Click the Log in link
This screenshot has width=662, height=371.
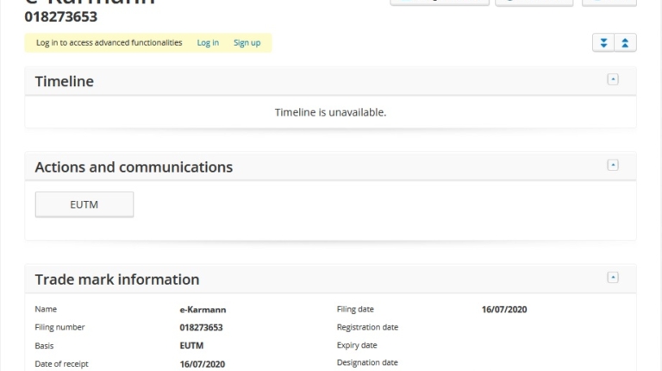208,43
